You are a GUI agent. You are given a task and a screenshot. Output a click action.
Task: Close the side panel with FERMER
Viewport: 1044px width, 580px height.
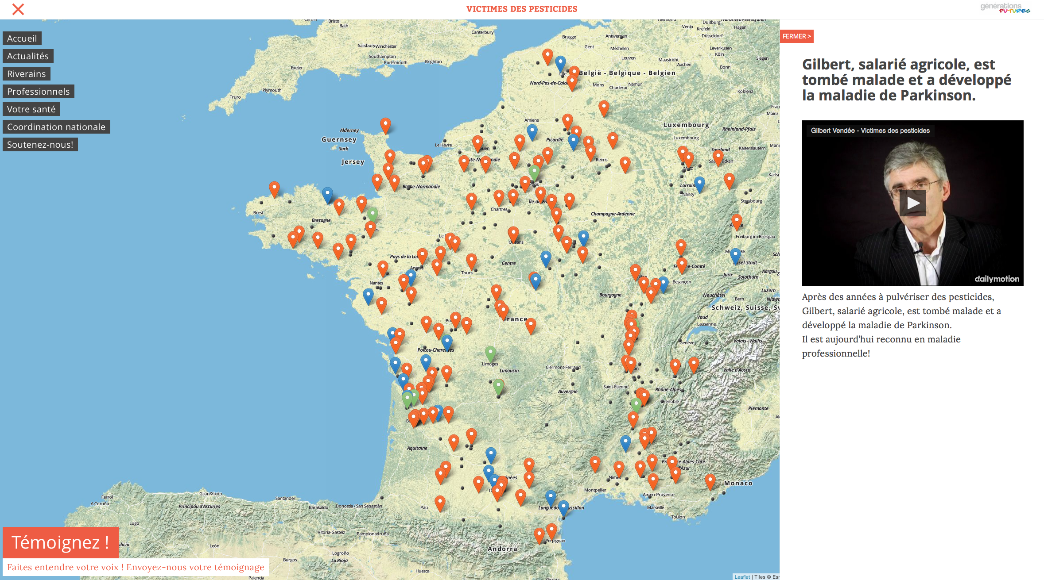[x=796, y=36]
